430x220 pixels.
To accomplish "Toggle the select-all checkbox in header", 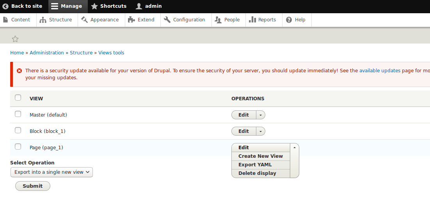I will click(x=18, y=98).
